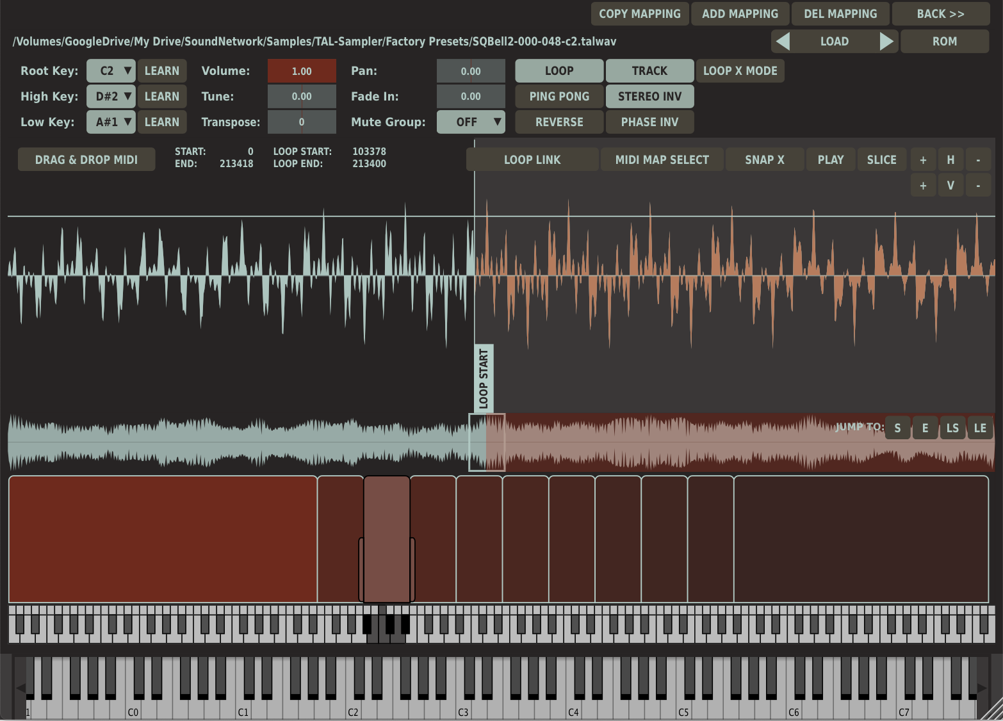Jump to loop start with LS button
Screen dimensions: 1003x721
coord(952,428)
